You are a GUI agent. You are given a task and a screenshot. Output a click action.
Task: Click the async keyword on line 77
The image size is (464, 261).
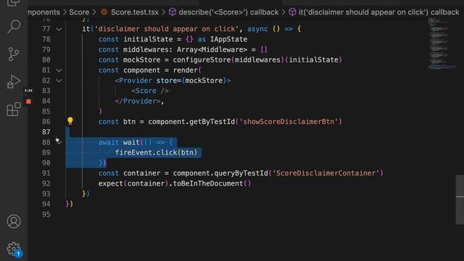tap(257, 29)
